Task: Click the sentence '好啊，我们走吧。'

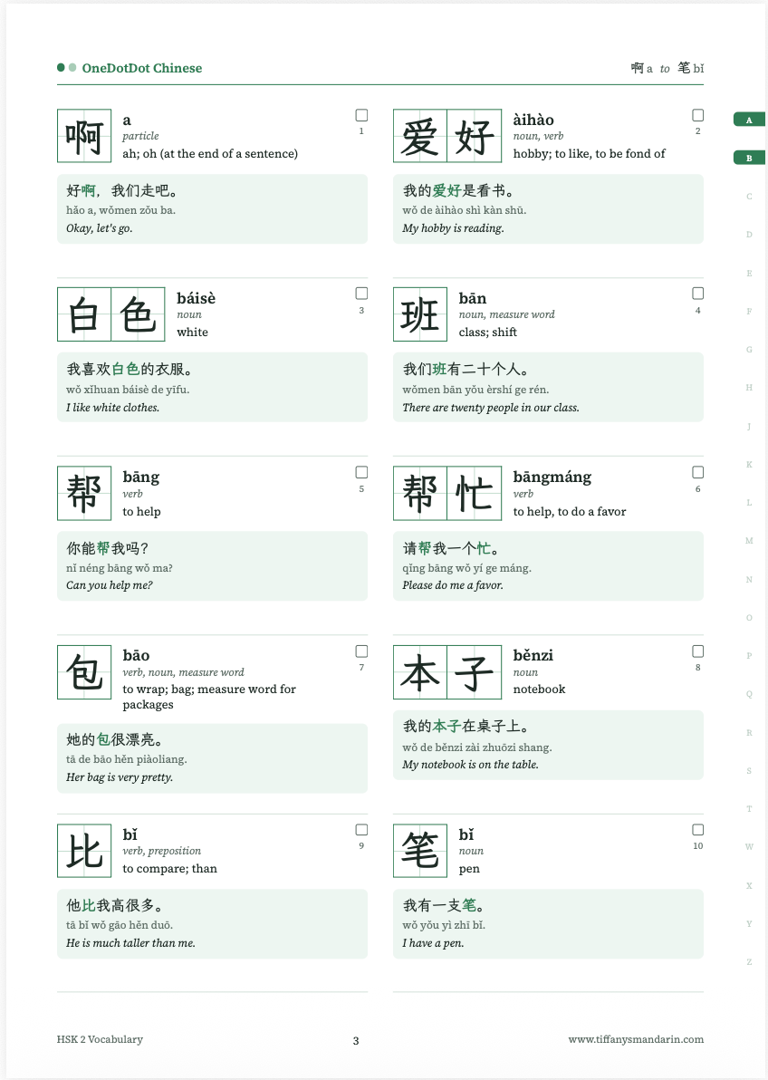Action: (x=121, y=191)
